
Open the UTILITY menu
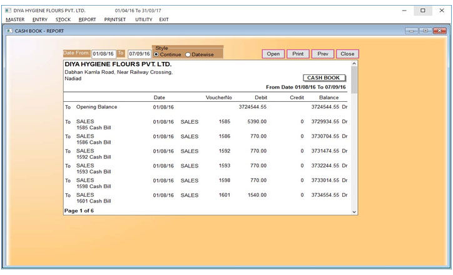(143, 19)
